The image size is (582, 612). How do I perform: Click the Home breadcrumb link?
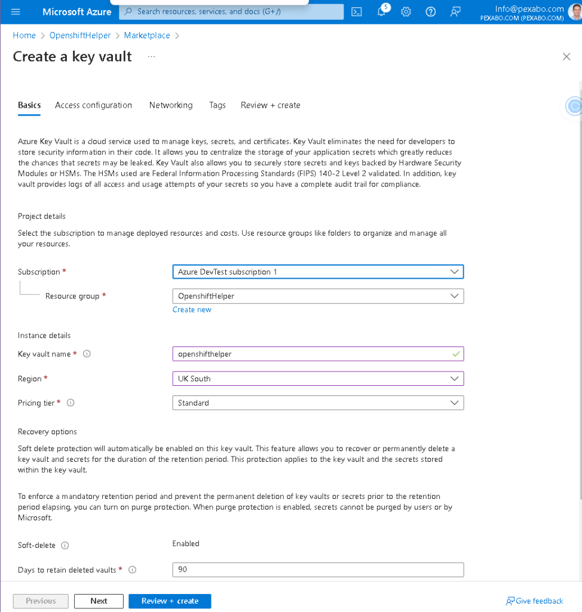(24, 35)
